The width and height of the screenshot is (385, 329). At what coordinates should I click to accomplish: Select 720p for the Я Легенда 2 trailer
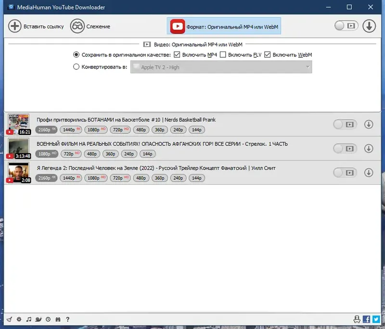[120, 178]
